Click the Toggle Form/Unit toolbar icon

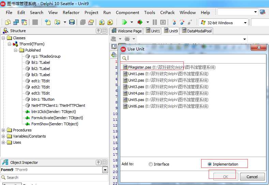[x=24, y=22]
